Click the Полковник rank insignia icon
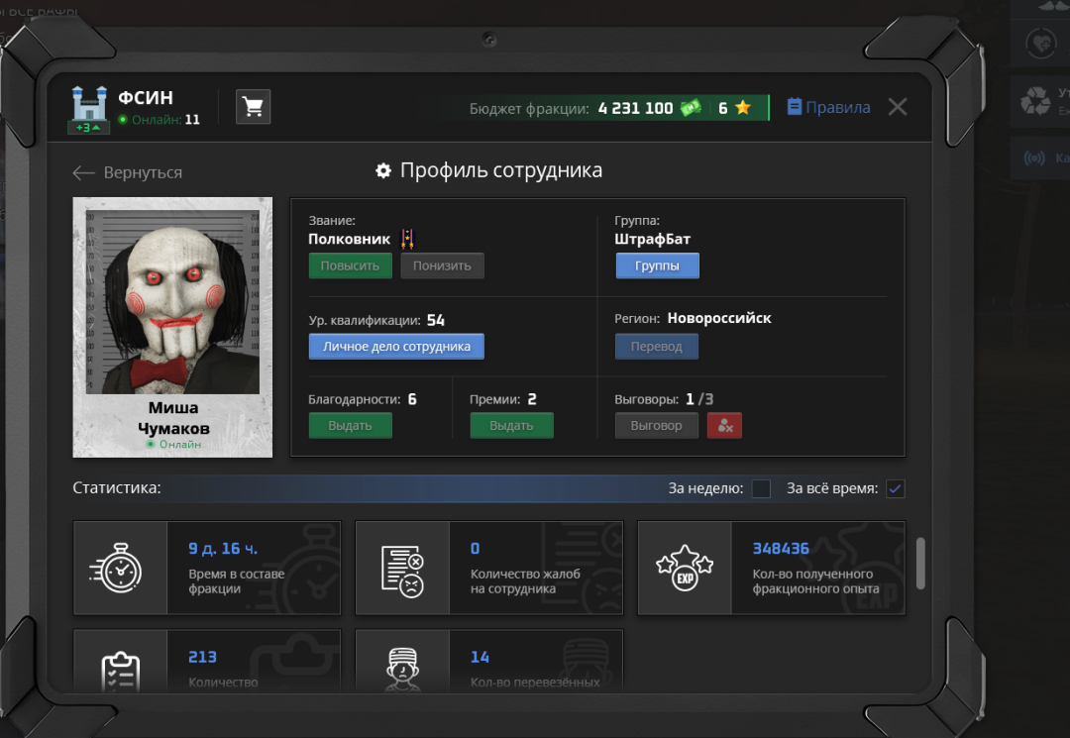The image size is (1070, 738). pos(407,239)
